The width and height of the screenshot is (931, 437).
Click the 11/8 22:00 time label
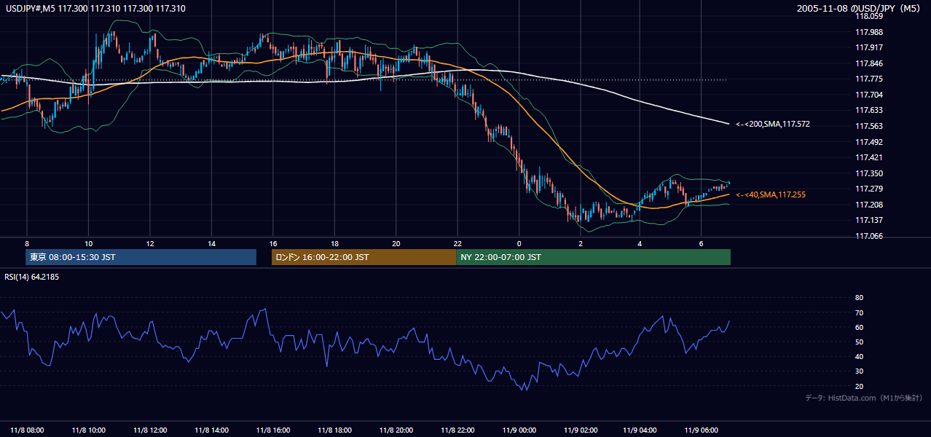tap(457, 430)
